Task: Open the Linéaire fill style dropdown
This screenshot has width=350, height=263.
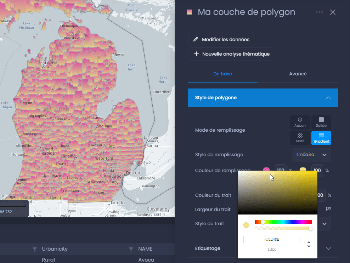Action: 312,155
